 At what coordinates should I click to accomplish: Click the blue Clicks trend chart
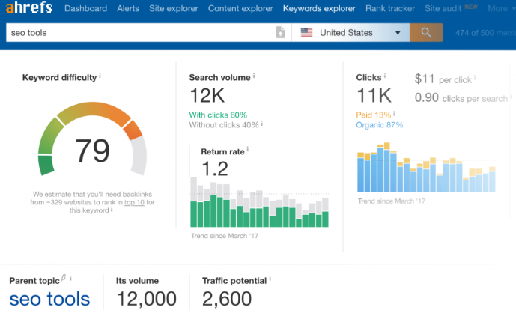[x=426, y=167]
